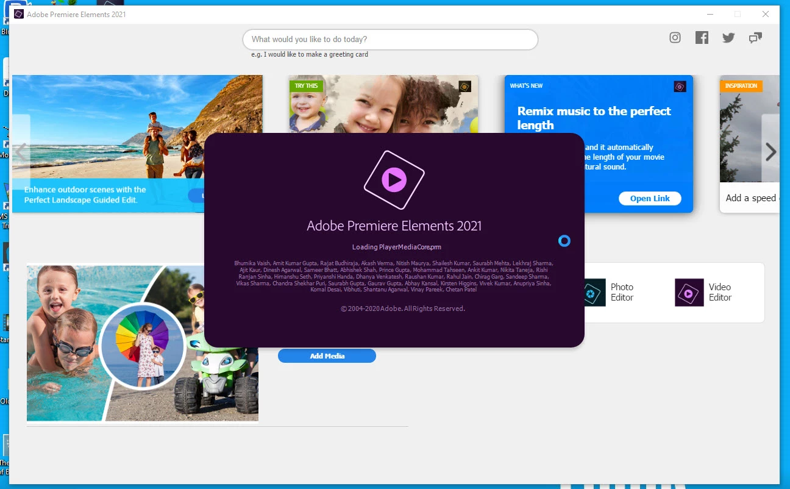Click the INSPIRATION orange label
The height and width of the screenshot is (489, 790).
[741, 86]
